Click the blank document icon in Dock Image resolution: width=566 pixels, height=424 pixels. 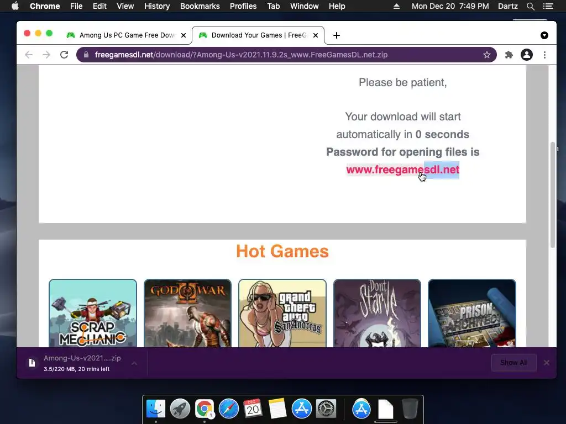[385, 409]
